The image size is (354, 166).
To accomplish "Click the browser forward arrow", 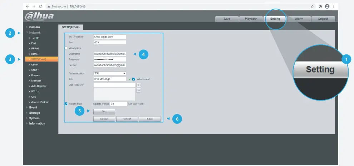I will pyautogui.click(x=34, y=6).
